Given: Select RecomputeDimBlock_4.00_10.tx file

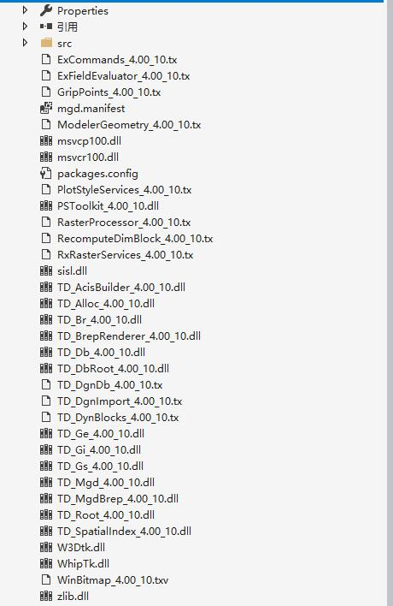Looking at the screenshot, I should coord(135,239).
